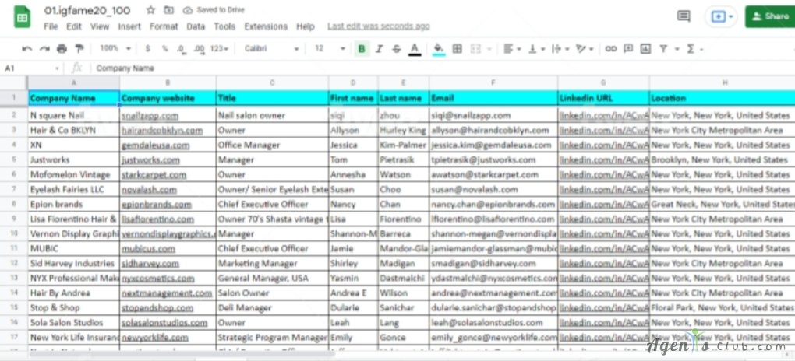Open horizontal align dropdown
The image size is (795, 361).
(511, 48)
